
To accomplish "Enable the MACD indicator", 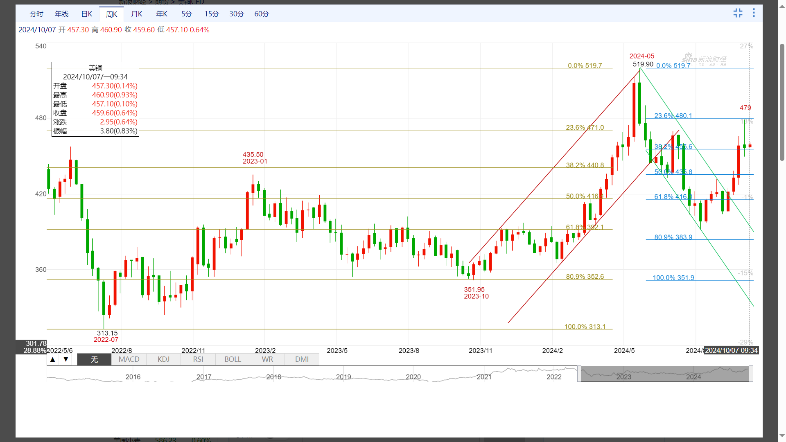I will (129, 359).
